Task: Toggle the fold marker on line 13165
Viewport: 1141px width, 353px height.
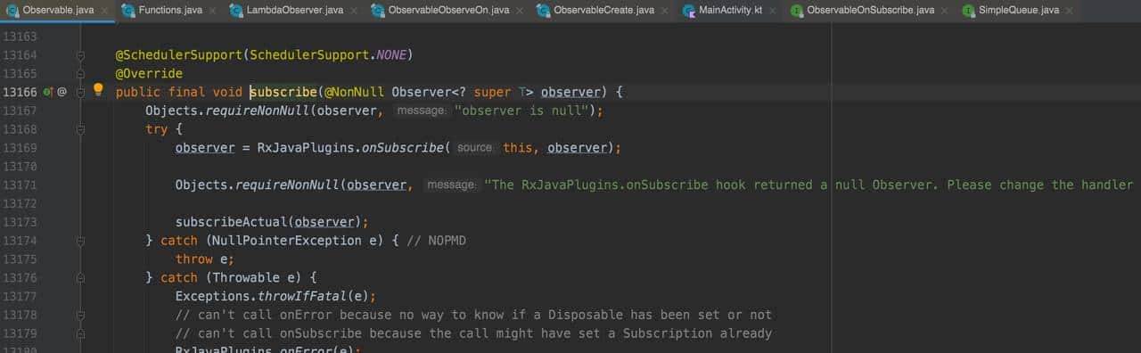Action: 79,73
